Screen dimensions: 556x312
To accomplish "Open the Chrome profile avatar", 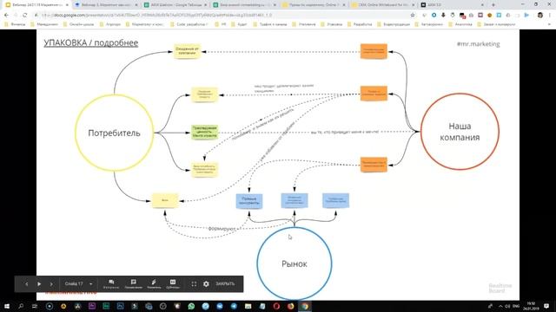I will point(540,16).
